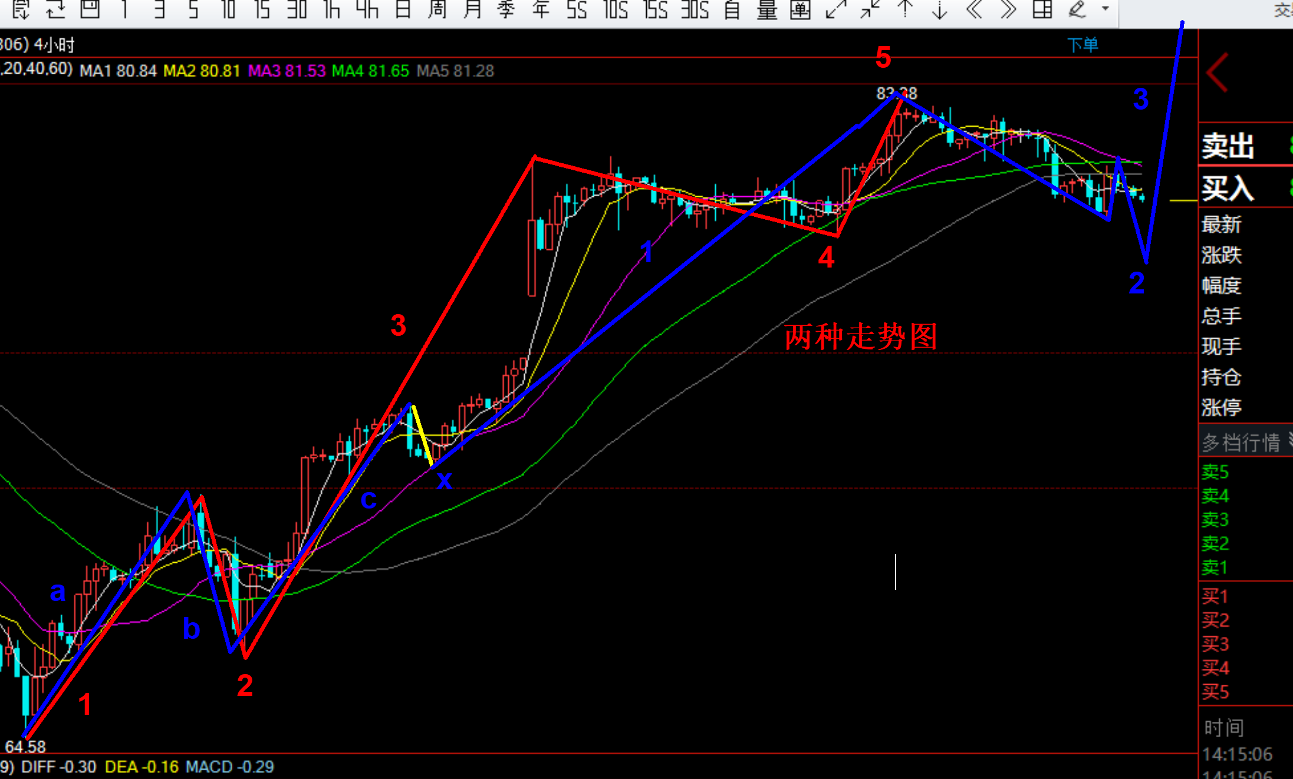Click the 卖5 order book row

pyautogui.click(x=1216, y=472)
